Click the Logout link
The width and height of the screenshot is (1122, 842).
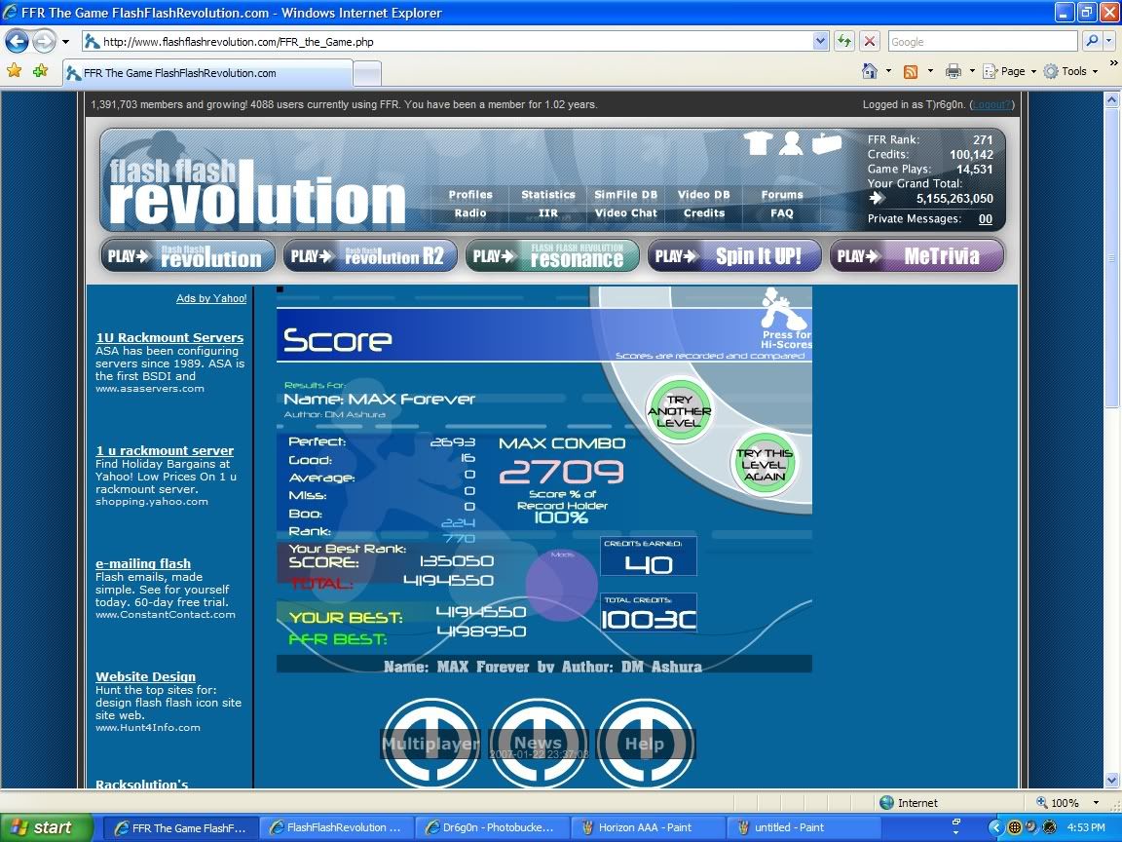pos(992,104)
